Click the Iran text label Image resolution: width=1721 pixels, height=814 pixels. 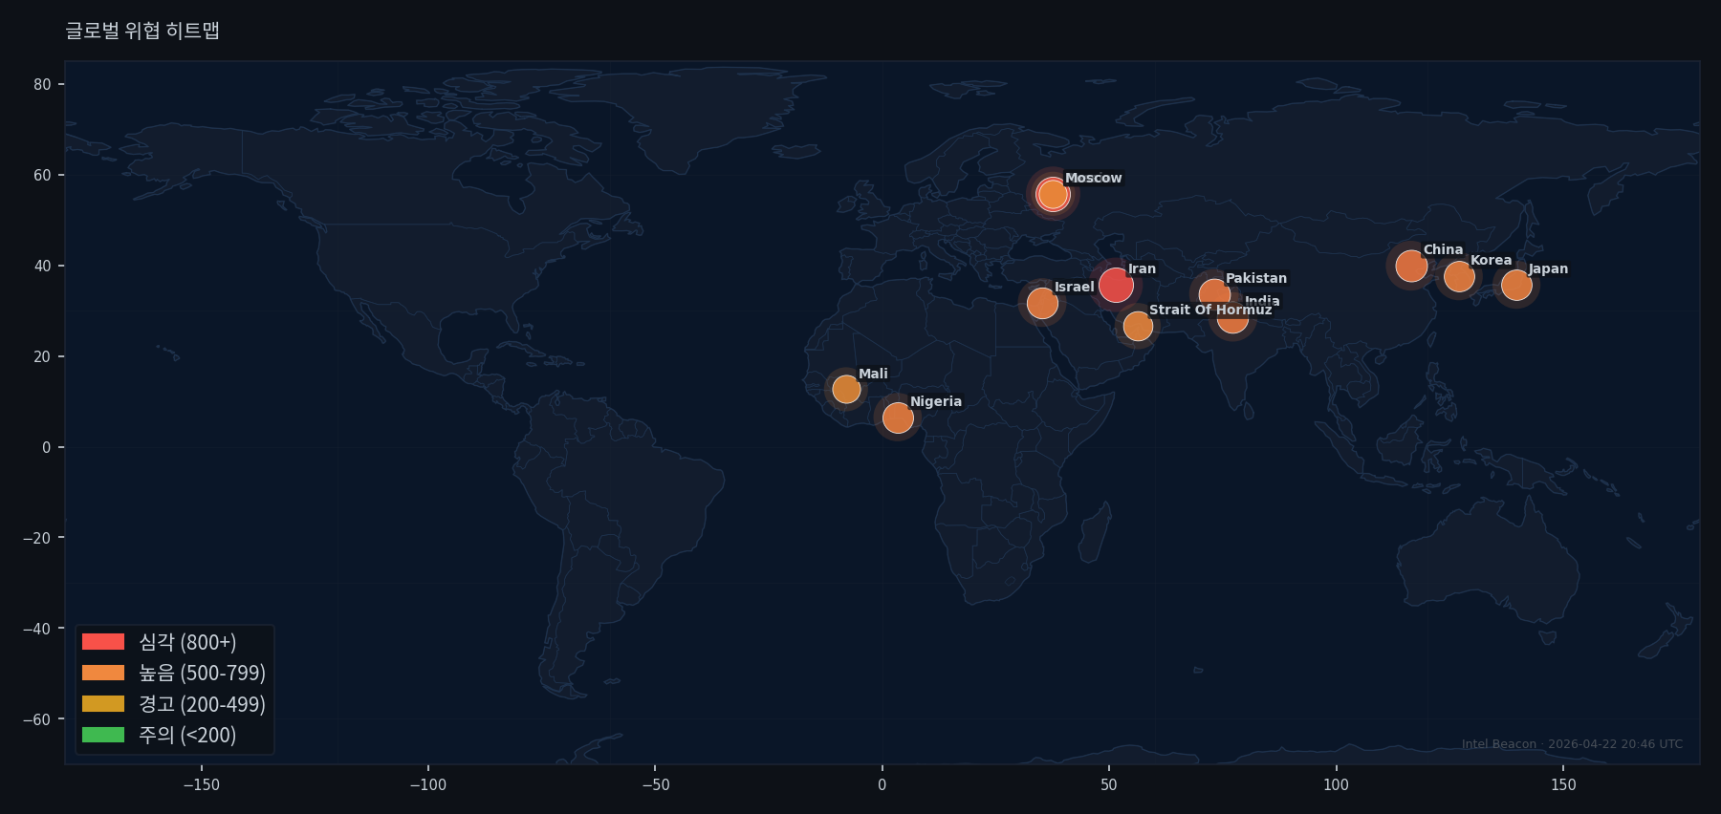point(1142,268)
